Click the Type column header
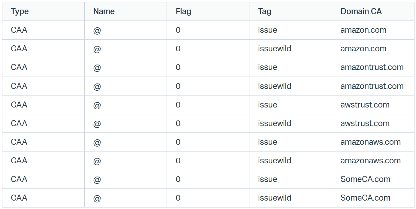The image size is (416, 209). [x=20, y=11]
